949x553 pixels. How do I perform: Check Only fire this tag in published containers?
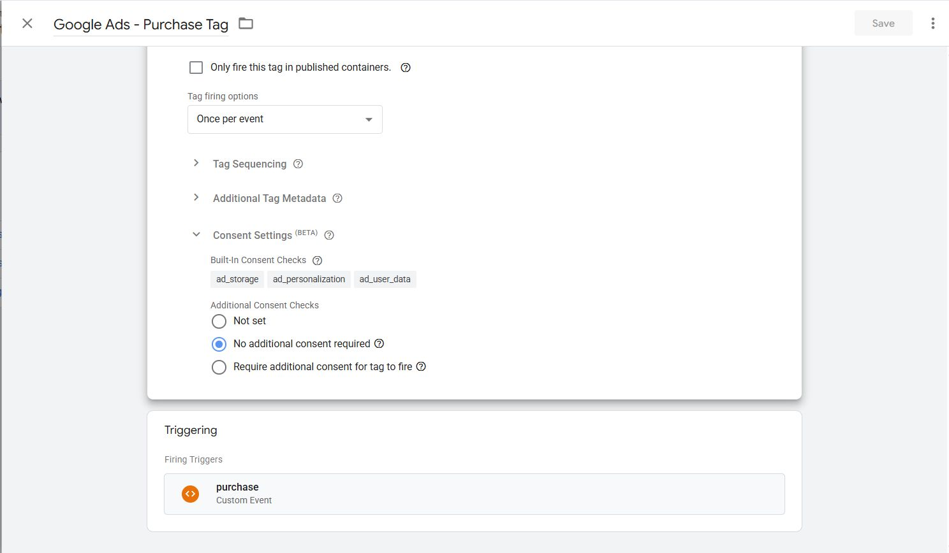[x=196, y=67]
